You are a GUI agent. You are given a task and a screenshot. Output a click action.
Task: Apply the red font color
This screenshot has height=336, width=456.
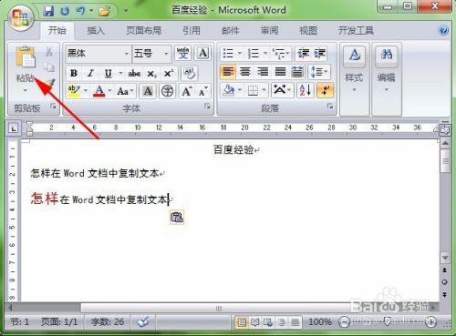99,90
